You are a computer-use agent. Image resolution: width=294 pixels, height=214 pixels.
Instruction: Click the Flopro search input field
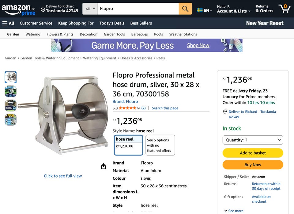pos(138,9)
